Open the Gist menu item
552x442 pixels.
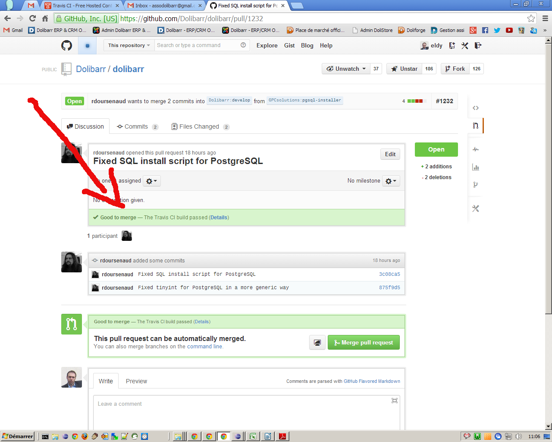[x=289, y=45]
